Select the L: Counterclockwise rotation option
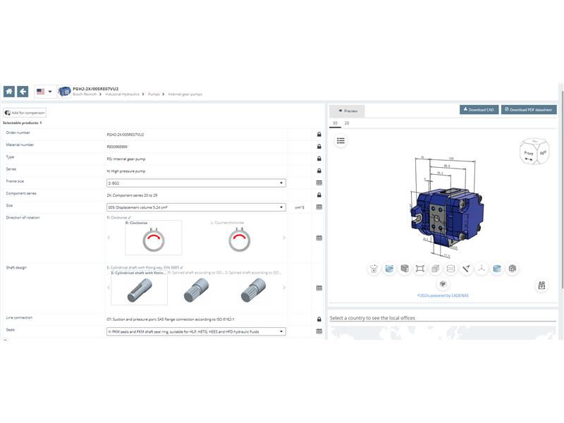564x423 pixels. tap(239, 238)
